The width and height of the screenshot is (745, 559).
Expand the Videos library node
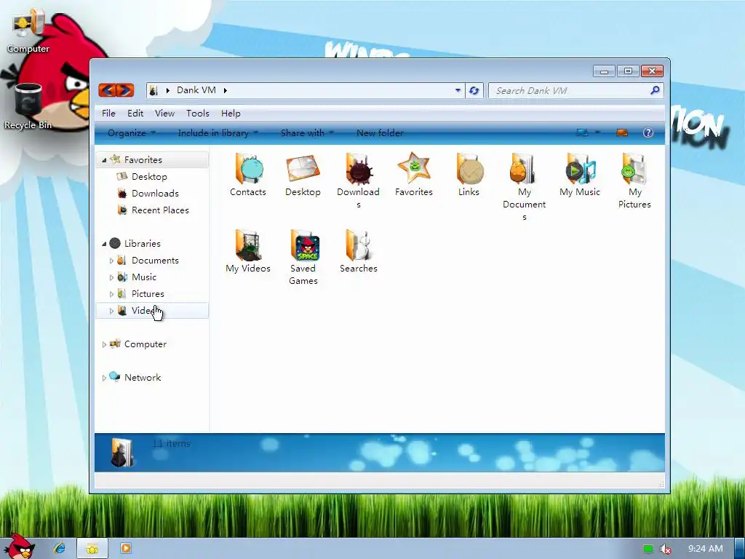coord(111,311)
